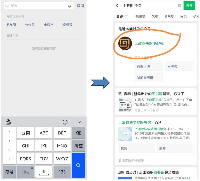
Task: Open 上政图书馆 account name link
Action: [143, 43]
